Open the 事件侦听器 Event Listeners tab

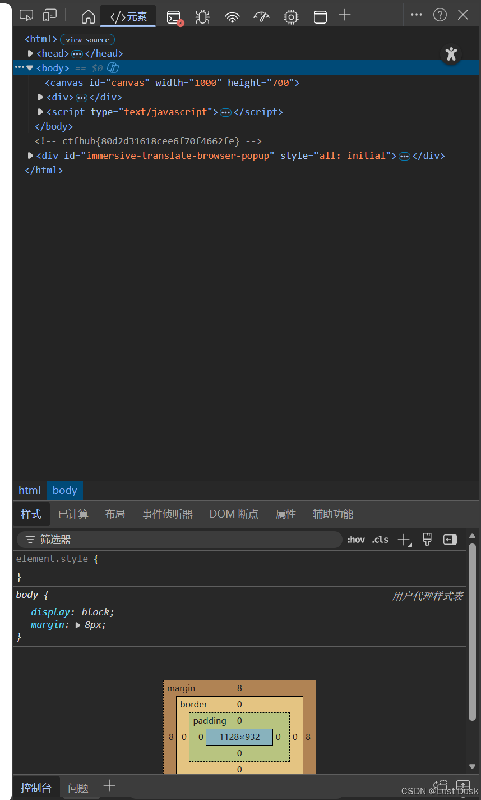coord(167,514)
